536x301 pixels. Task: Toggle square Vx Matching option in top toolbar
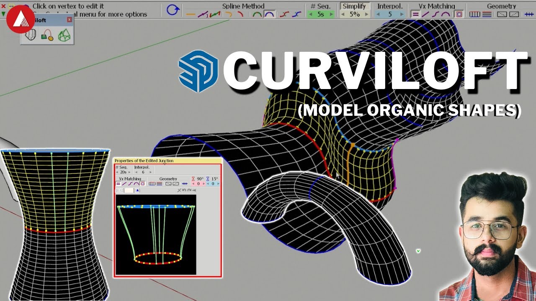click(459, 14)
